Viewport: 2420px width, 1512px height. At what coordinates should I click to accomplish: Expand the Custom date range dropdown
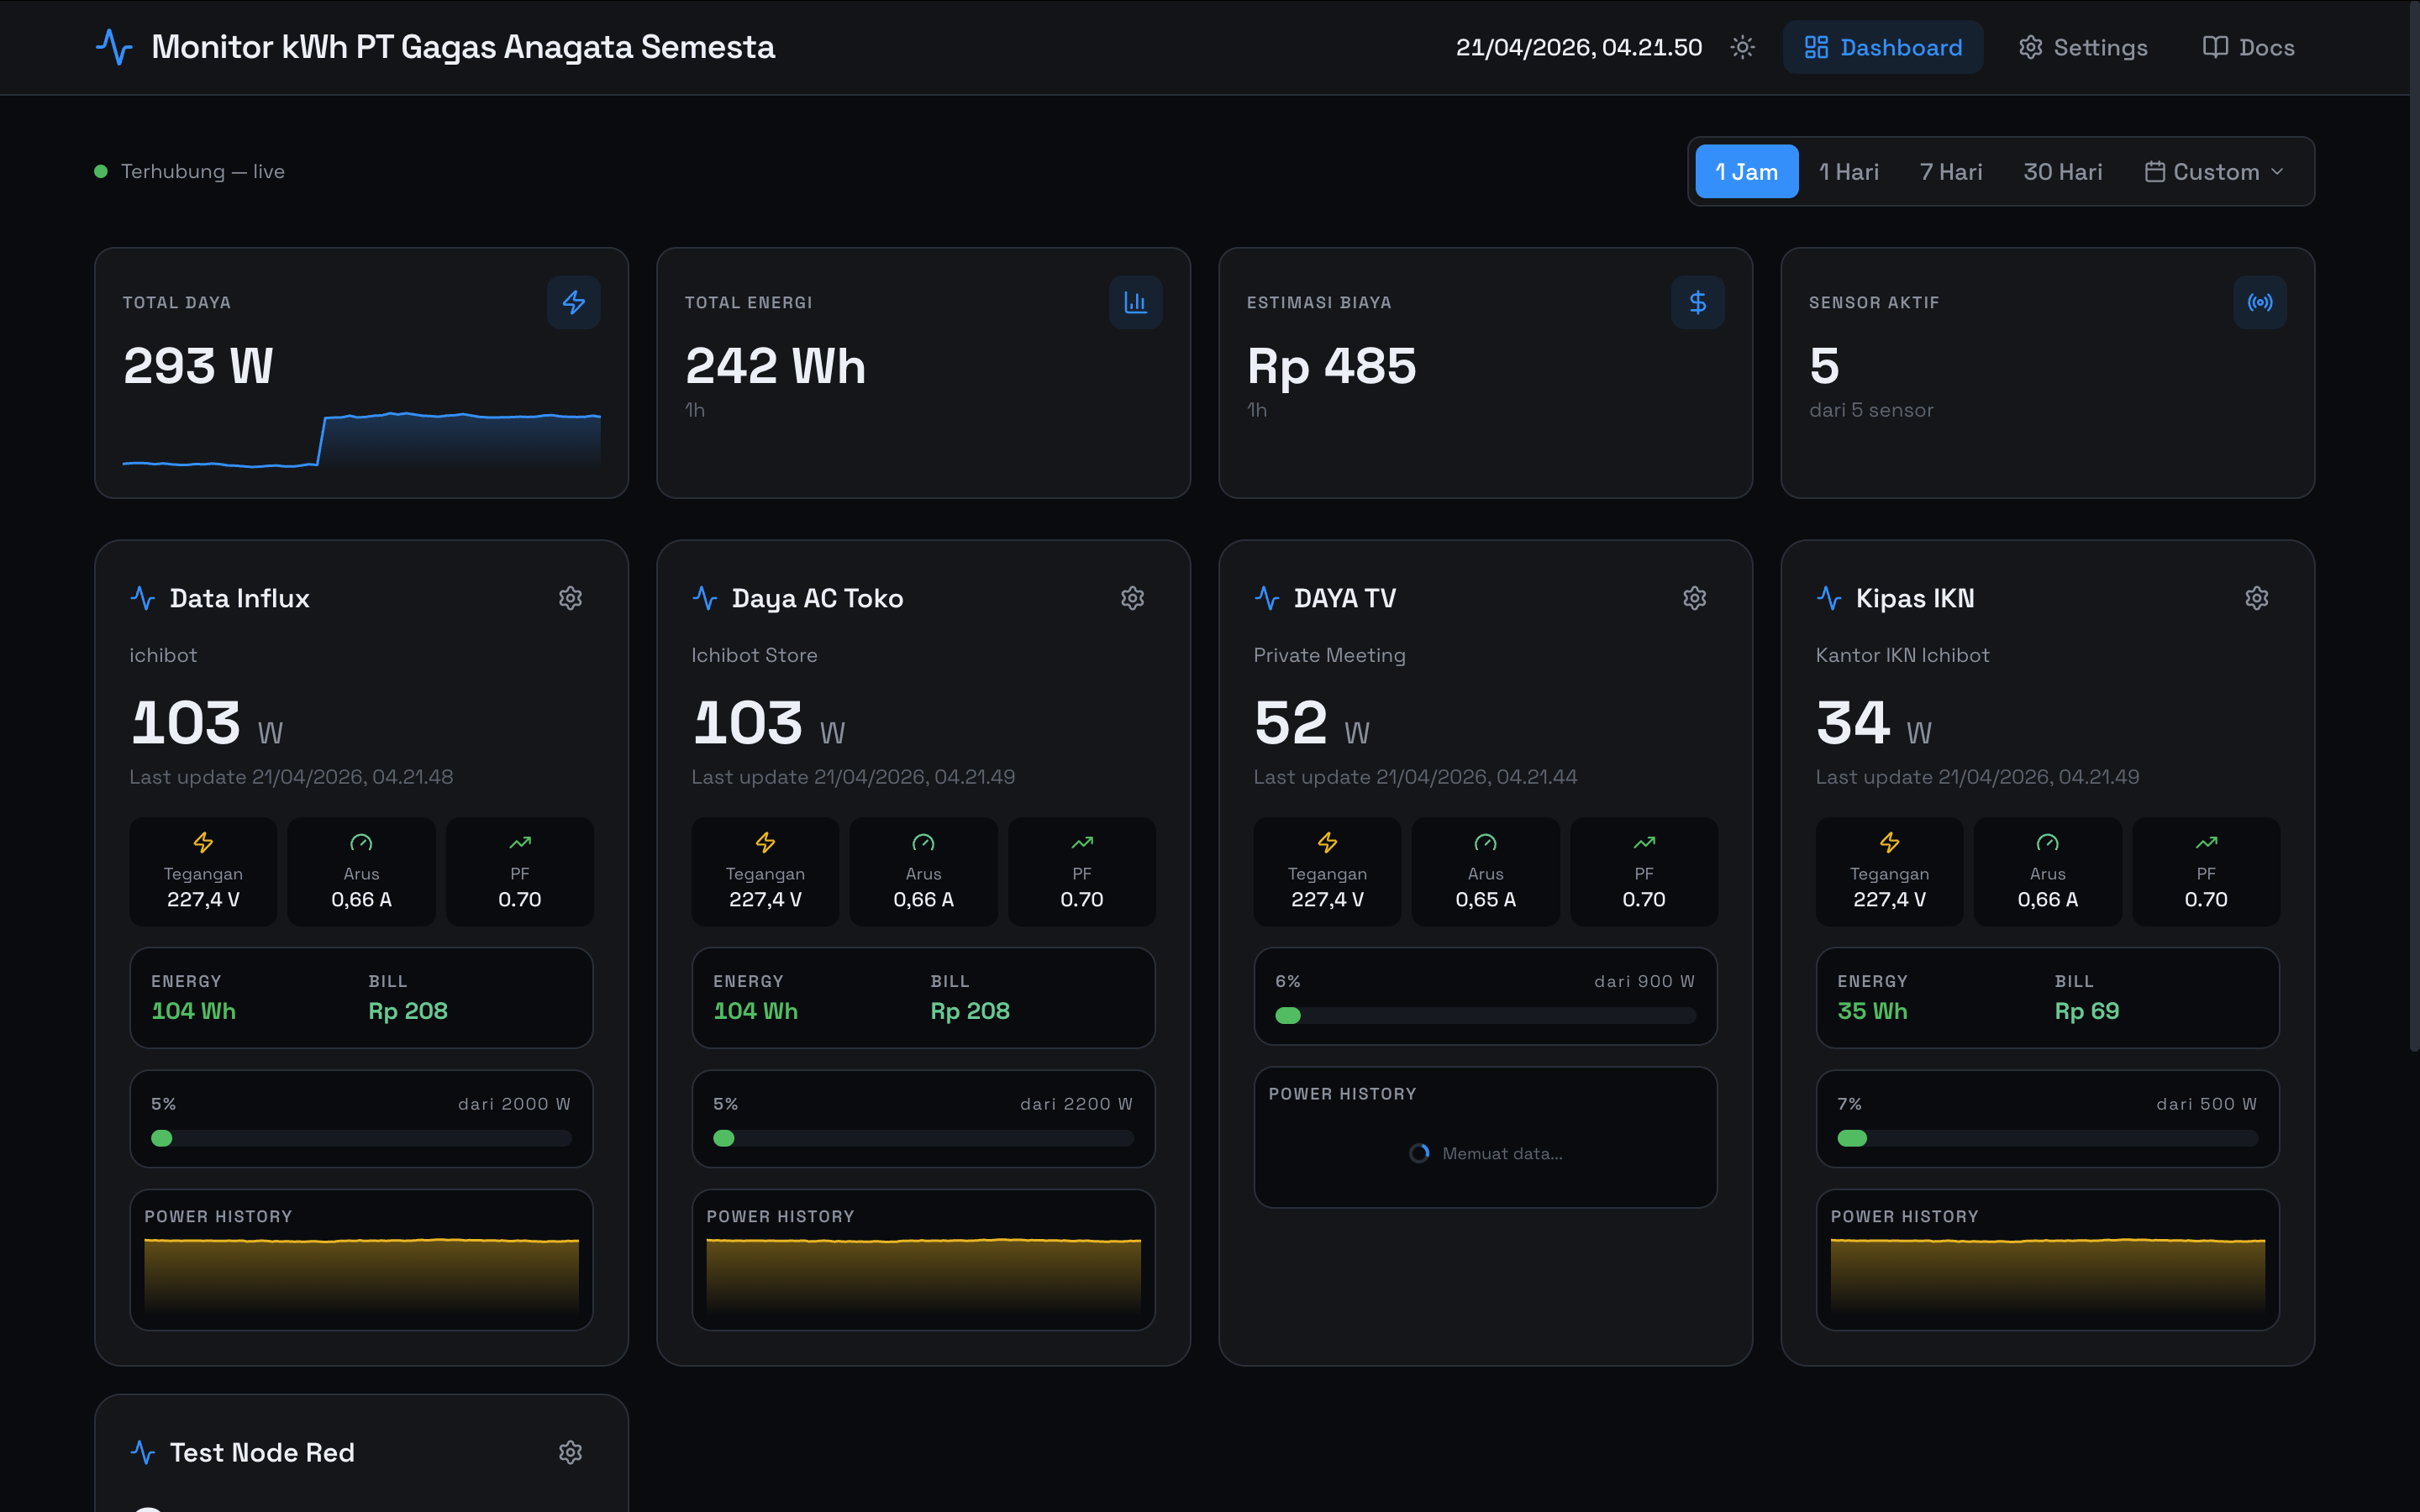(x=2214, y=172)
